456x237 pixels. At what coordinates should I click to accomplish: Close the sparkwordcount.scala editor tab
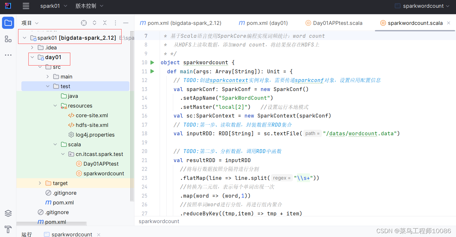click(448, 23)
